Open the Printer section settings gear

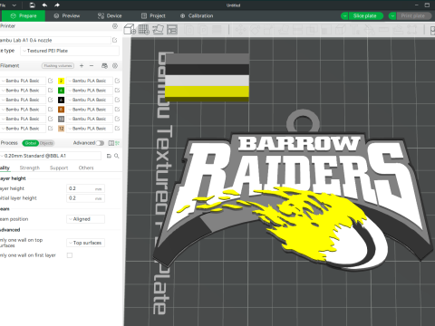click(x=115, y=26)
